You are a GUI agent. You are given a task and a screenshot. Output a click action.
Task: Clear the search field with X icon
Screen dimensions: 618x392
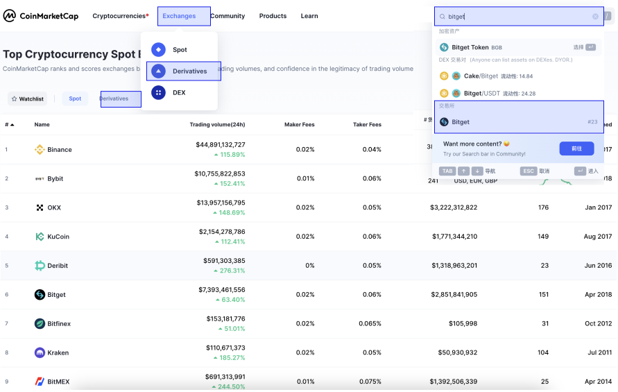click(596, 16)
